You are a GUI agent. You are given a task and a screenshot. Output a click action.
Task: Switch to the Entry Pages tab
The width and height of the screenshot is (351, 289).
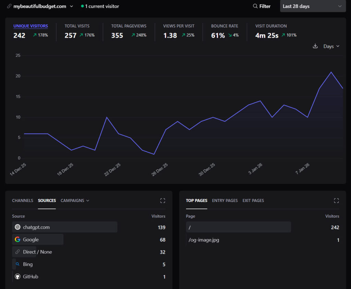coord(225,201)
